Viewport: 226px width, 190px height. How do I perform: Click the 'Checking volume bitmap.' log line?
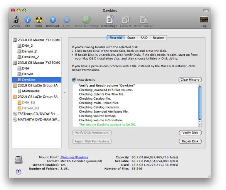[98, 116]
